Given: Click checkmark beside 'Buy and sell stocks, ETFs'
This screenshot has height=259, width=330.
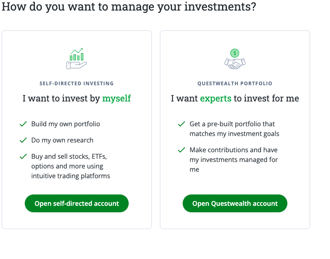Looking at the screenshot, I should pyautogui.click(x=23, y=156).
